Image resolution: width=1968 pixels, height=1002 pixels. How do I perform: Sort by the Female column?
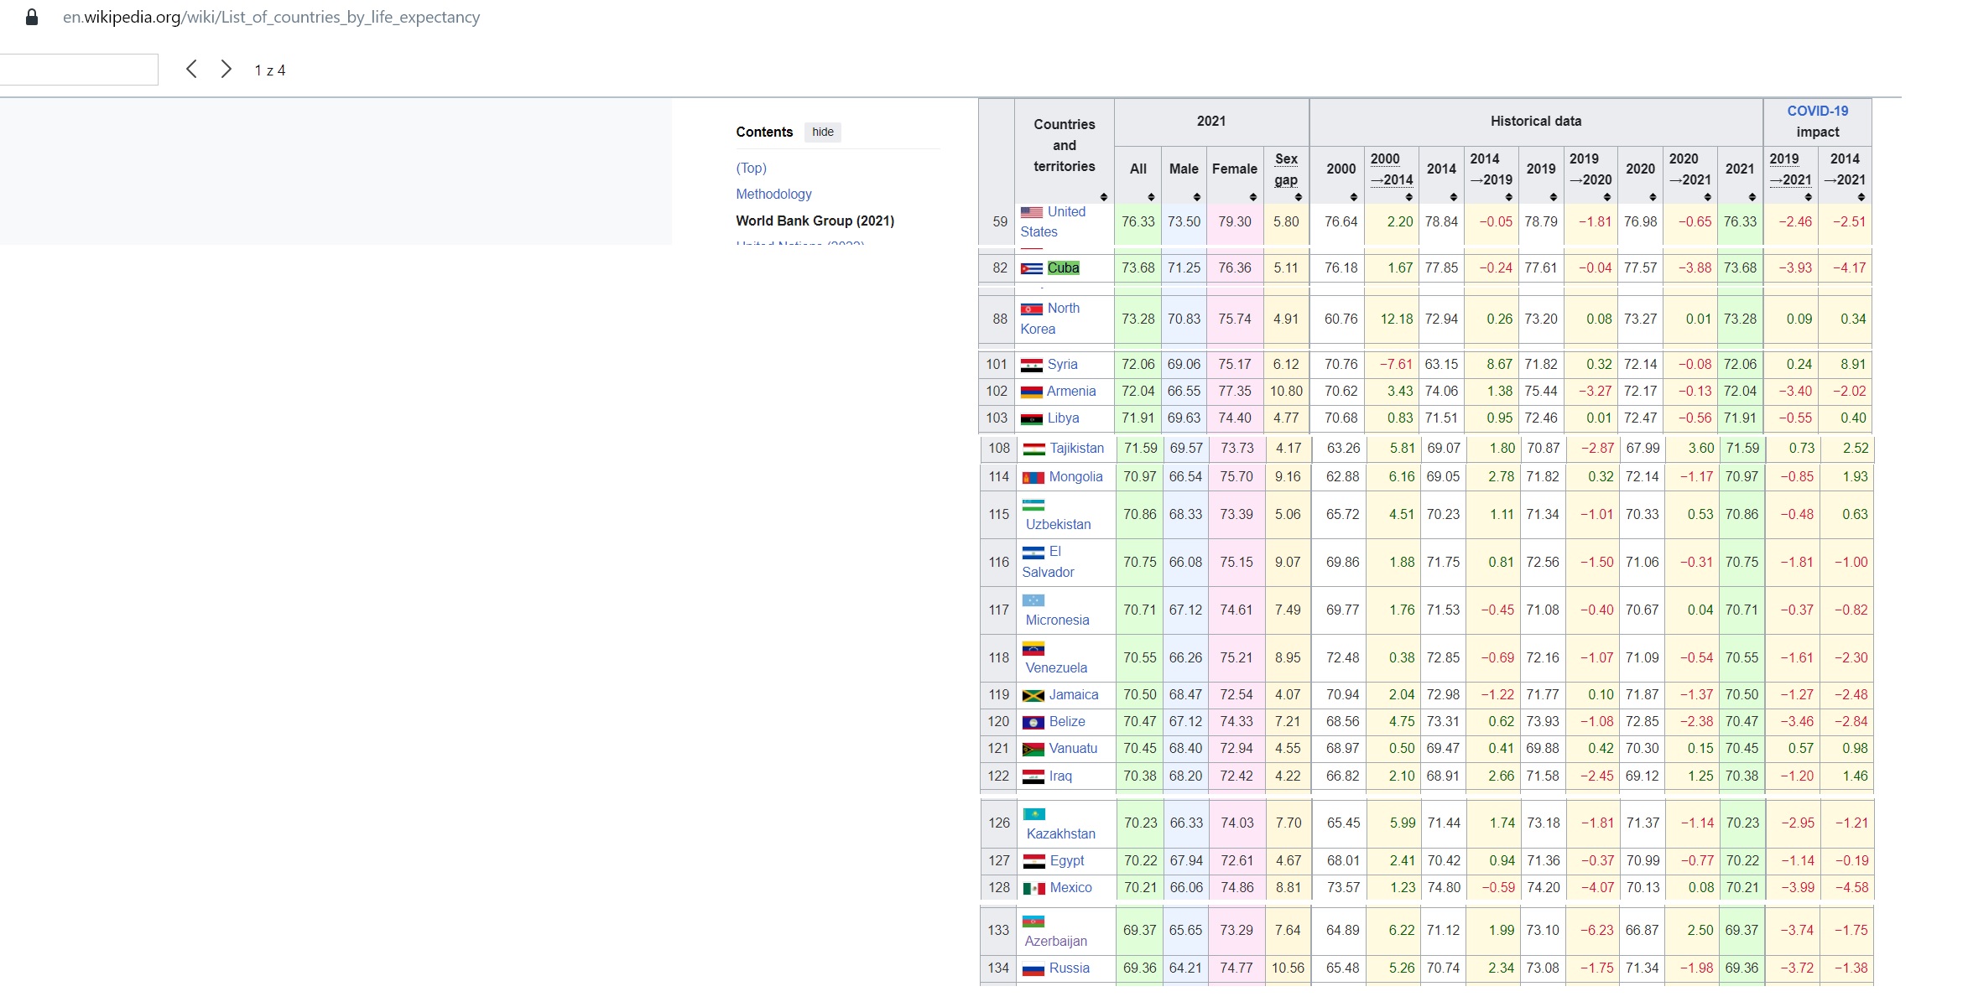(1253, 197)
